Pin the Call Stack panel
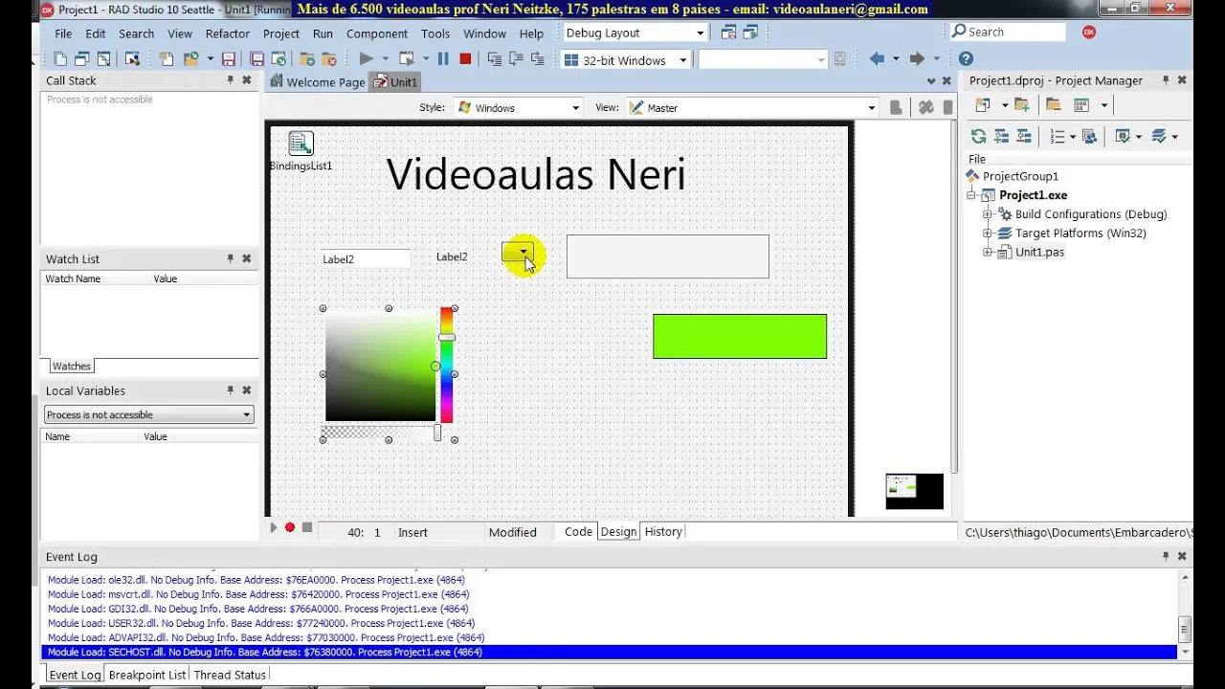Image resolution: width=1225 pixels, height=689 pixels. tap(230, 80)
